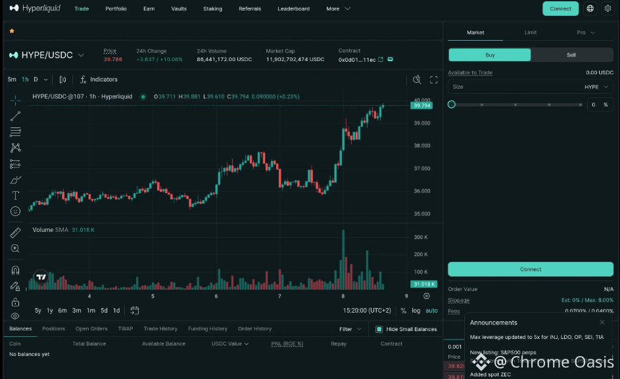The image size is (620, 379).
Task: Open the Open Orders tab
Action: click(x=91, y=329)
